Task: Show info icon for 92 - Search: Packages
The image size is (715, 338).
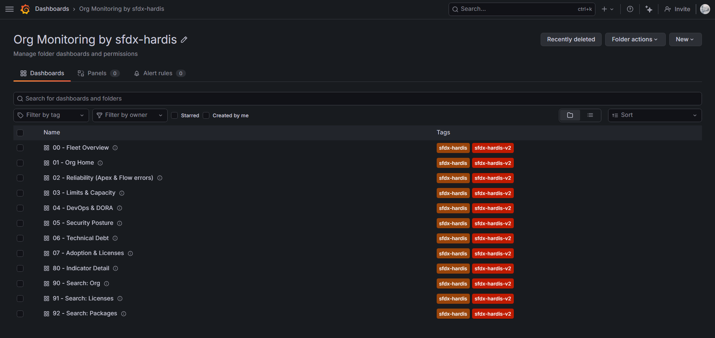Action: click(x=124, y=314)
